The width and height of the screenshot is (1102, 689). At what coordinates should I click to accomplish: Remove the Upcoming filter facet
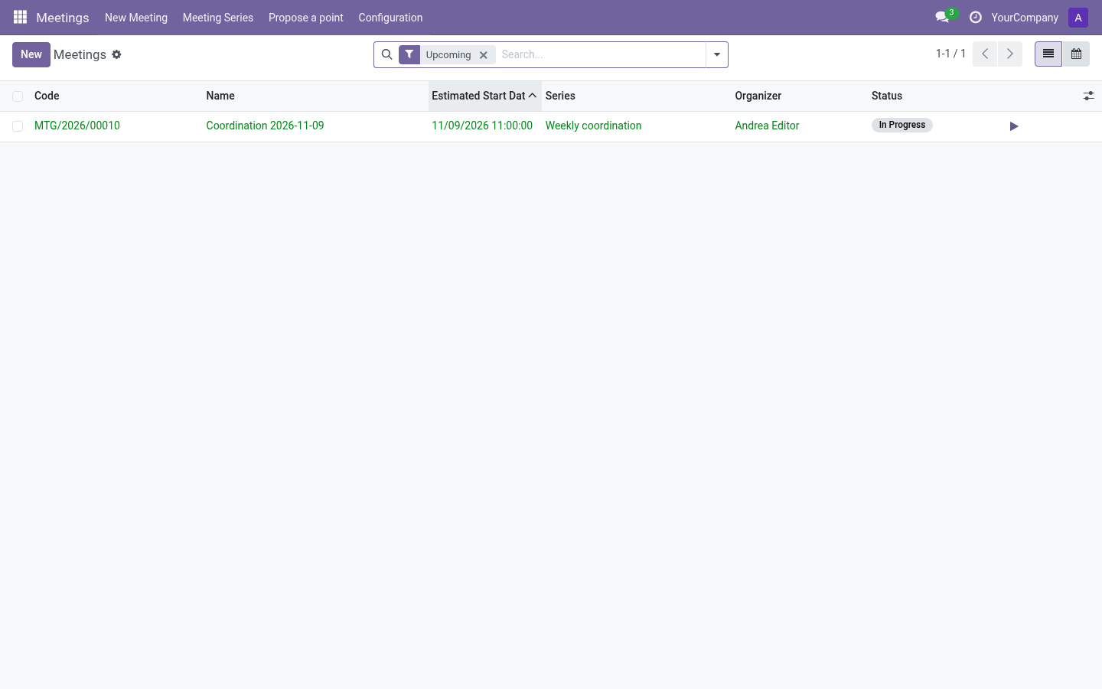pos(484,55)
